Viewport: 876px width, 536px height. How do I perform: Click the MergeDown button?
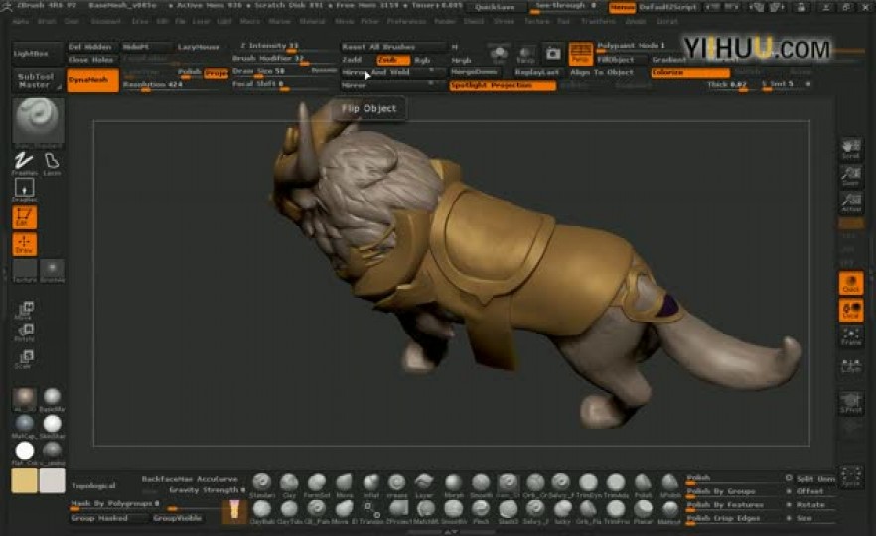pos(475,72)
